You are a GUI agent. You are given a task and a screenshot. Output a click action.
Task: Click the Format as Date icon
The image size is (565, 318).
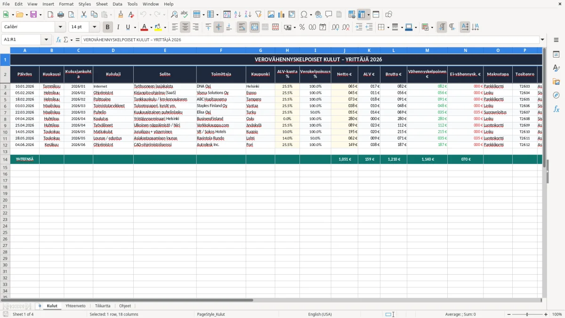point(323,27)
